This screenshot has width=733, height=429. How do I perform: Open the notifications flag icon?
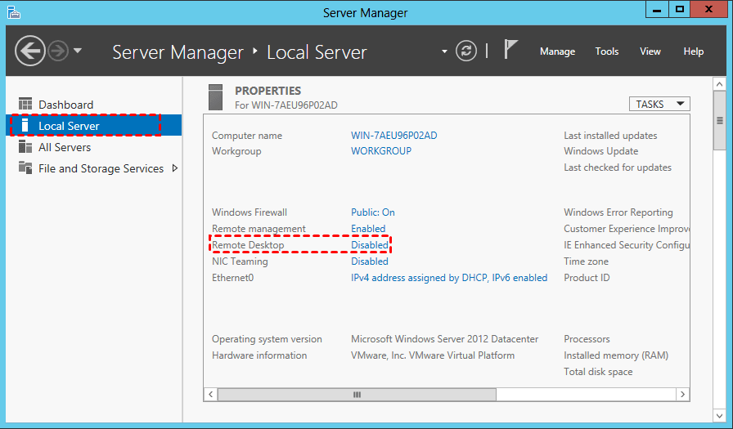510,50
